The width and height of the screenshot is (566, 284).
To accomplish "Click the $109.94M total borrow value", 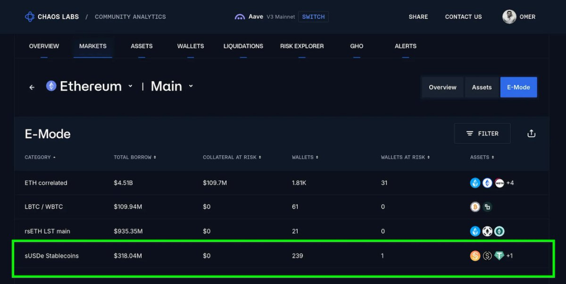I will 128,207.
